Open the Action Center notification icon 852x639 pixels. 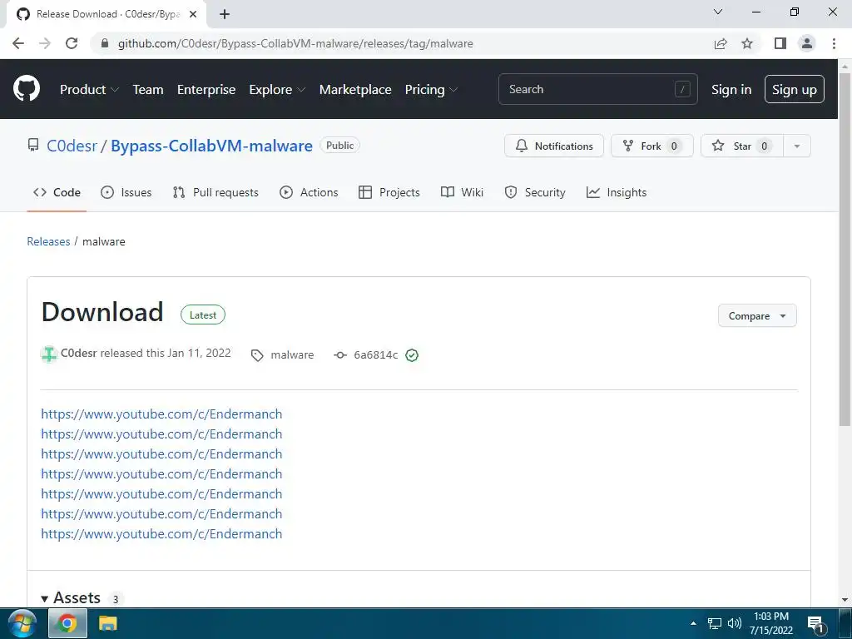[x=816, y=624]
